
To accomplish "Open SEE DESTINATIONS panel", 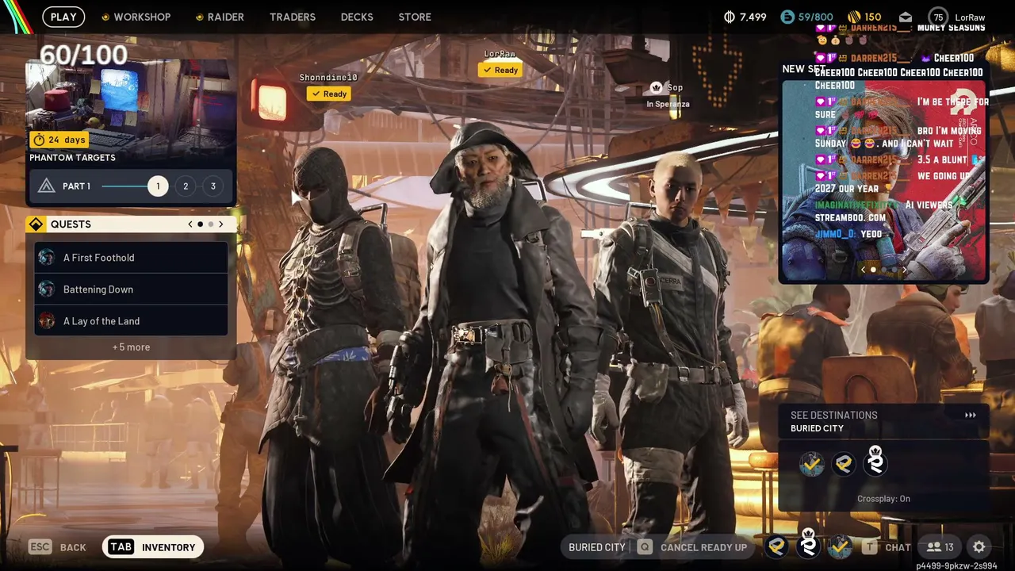I will tap(883, 421).
